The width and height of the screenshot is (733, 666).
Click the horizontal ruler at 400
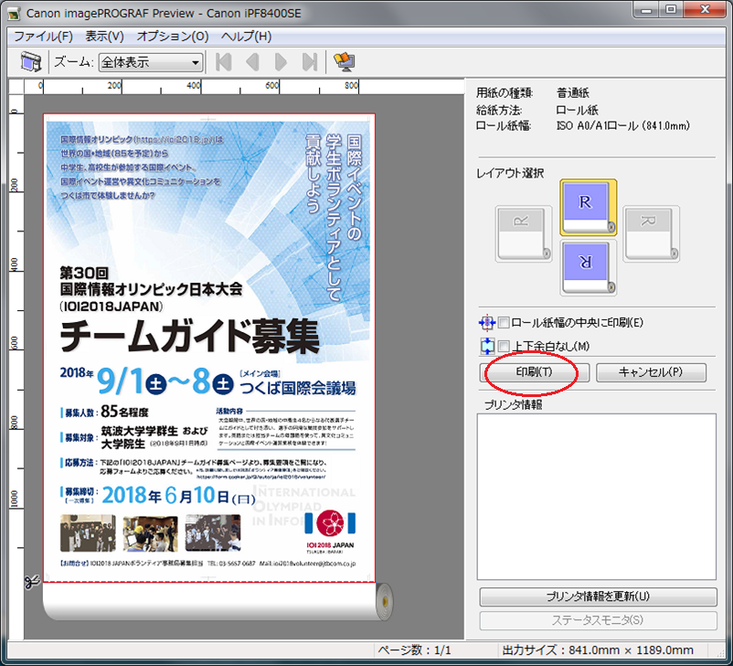194,86
